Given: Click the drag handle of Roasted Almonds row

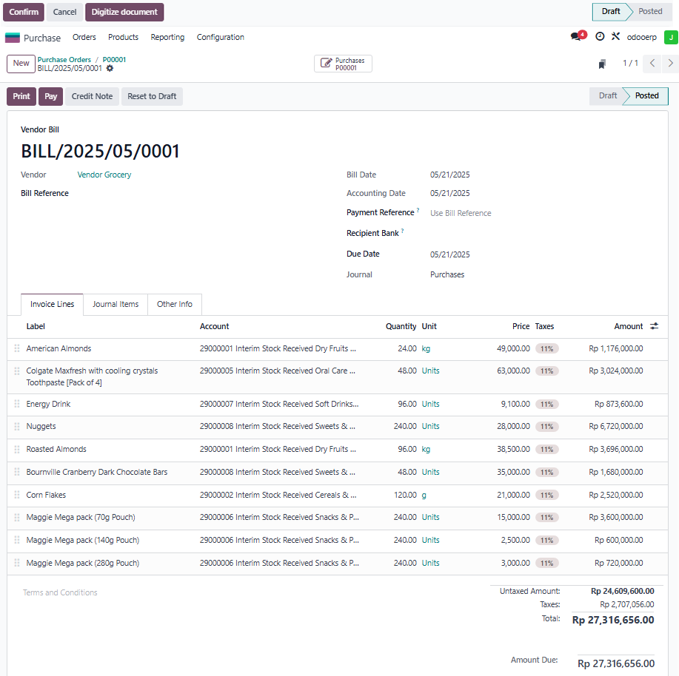Looking at the screenshot, I should tap(17, 450).
